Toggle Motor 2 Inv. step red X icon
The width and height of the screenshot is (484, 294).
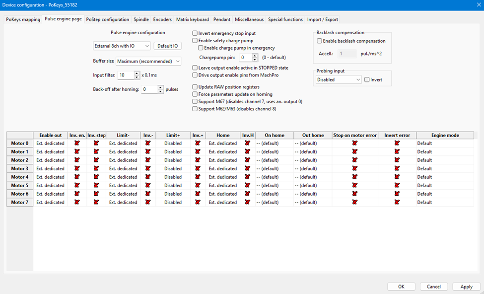click(x=96, y=160)
